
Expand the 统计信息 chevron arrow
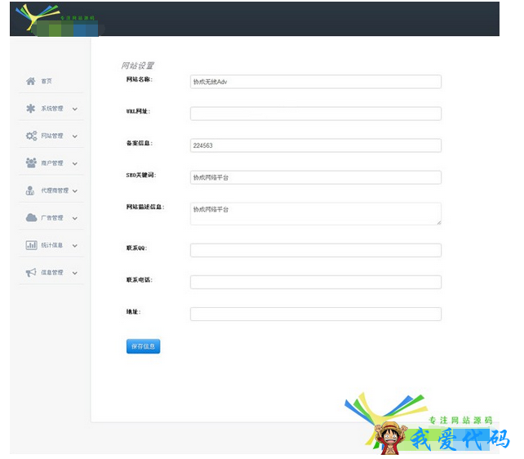[x=75, y=246]
